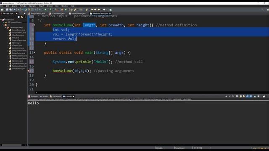Maximize the Package Explorer panel
This screenshot has width=269, height=151.
pyautogui.click(x=25, y=13)
